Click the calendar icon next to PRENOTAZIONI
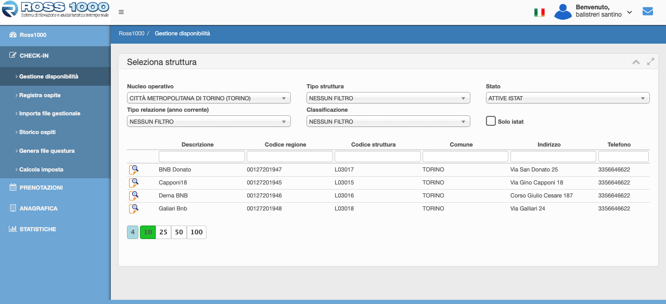This screenshot has width=666, height=304. [x=13, y=187]
